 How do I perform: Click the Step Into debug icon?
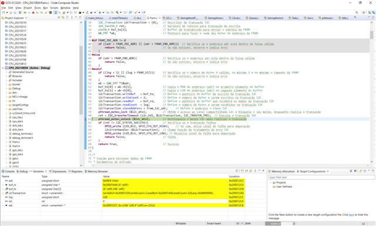tap(37, 12)
